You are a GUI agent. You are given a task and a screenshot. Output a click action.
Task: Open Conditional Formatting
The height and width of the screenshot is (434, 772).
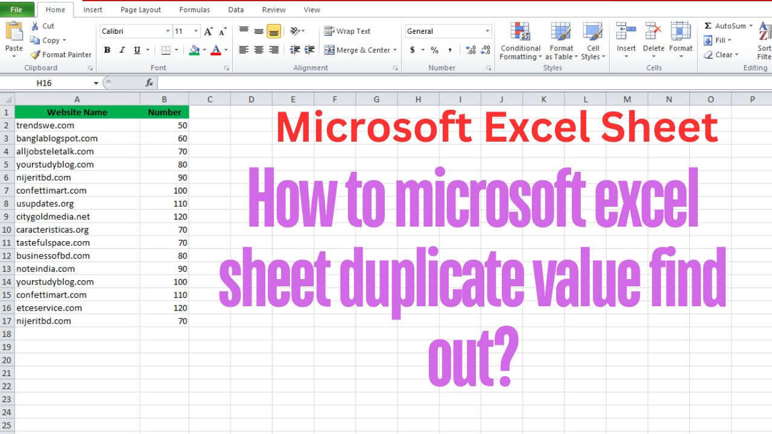[x=520, y=41]
